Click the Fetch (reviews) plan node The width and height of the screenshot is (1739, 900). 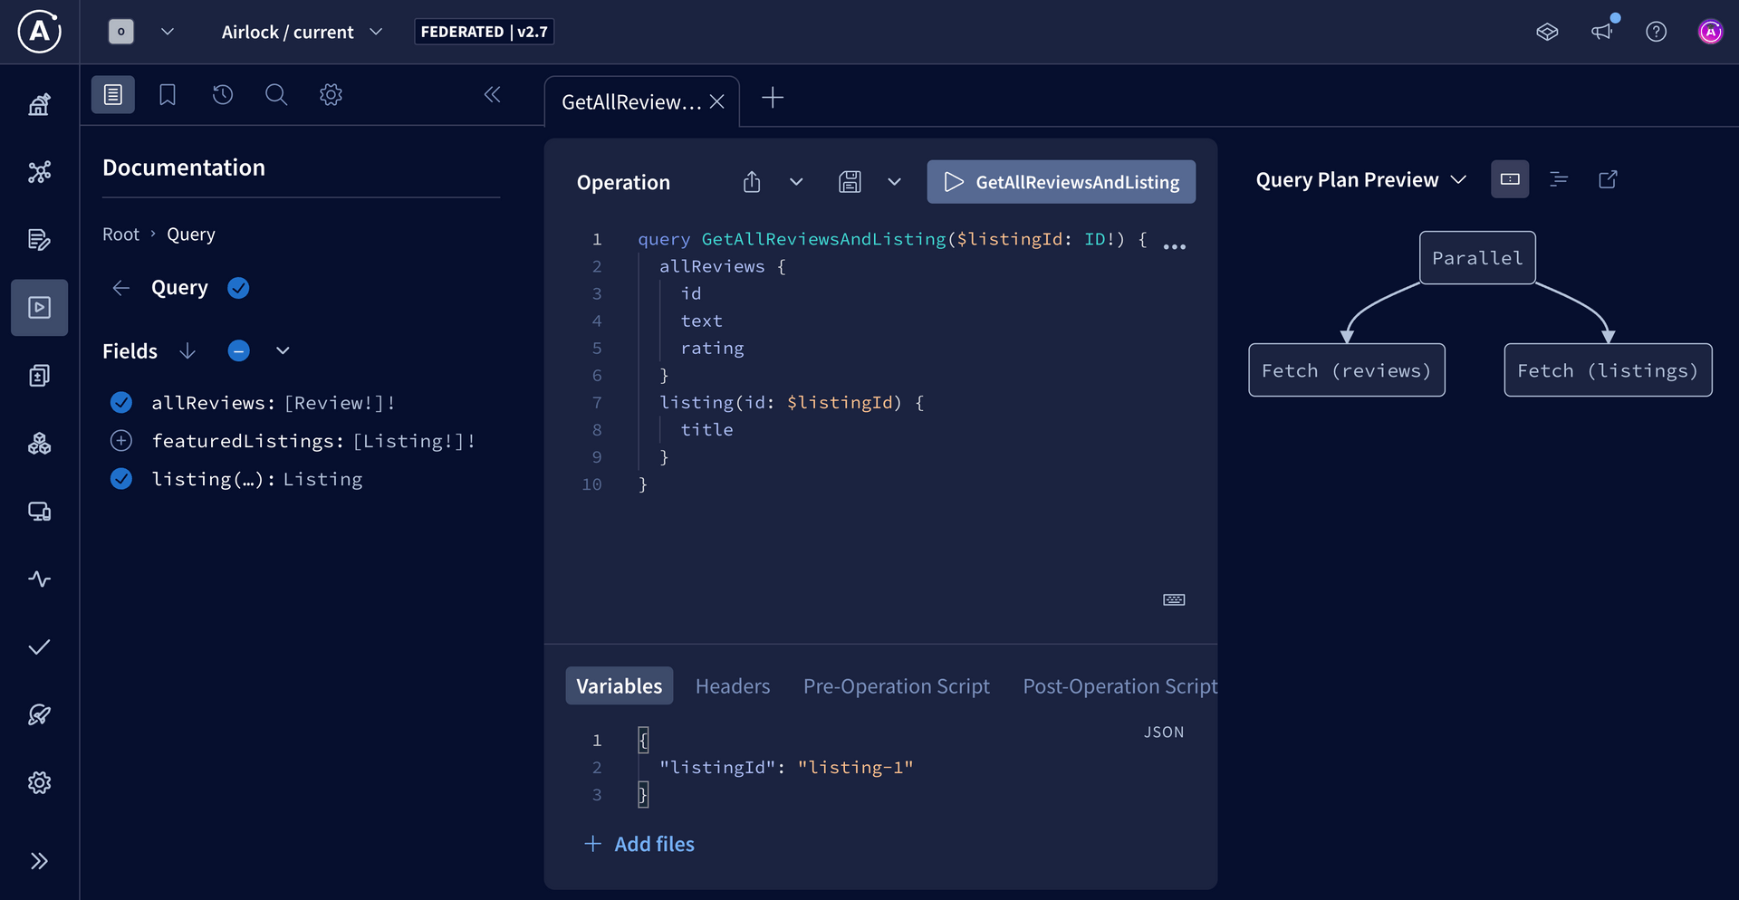pos(1346,370)
